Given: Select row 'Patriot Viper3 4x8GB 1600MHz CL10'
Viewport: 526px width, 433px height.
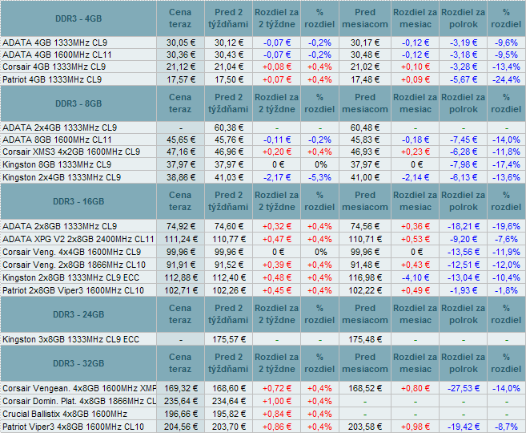Looking at the screenshot, I should tap(263, 427).
